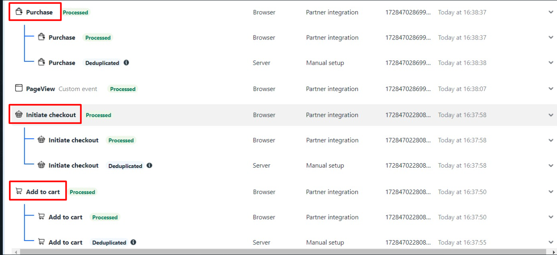The width and height of the screenshot is (557, 255).
Task: Click the PageView custom event window icon
Action: coord(19,88)
